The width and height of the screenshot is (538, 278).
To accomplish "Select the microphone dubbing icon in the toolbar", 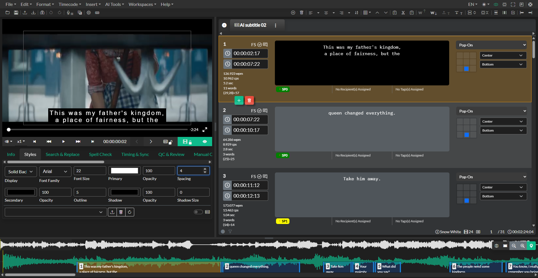I will [69, 13].
